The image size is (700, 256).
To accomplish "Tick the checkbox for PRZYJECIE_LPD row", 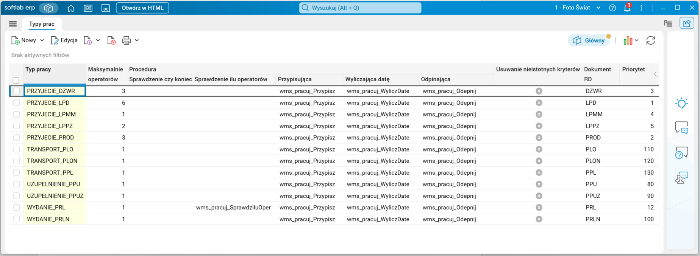I will 16,102.
